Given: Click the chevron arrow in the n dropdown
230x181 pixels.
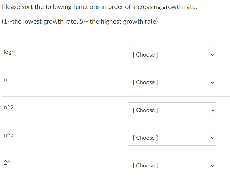Looking at the screenshot, I should pyautogui.click(x=212, y=82).
